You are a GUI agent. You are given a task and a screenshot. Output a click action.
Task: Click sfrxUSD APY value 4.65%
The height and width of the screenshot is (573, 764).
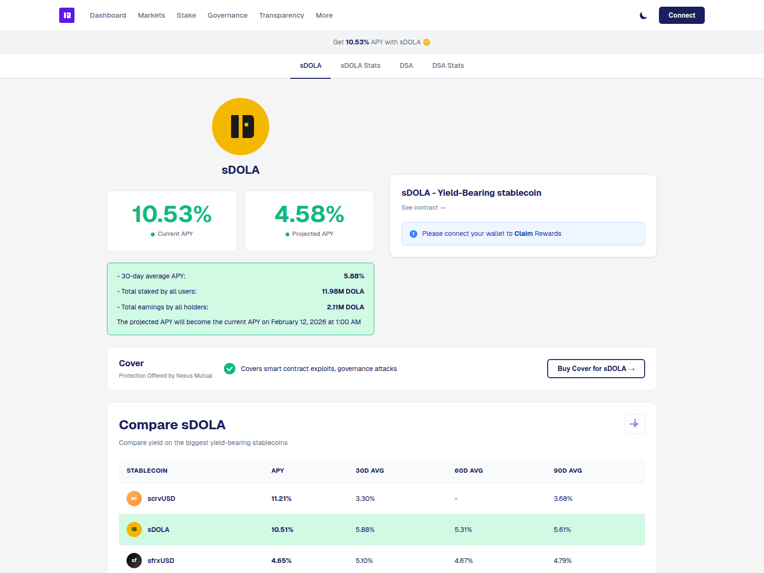tap(281, 561)
